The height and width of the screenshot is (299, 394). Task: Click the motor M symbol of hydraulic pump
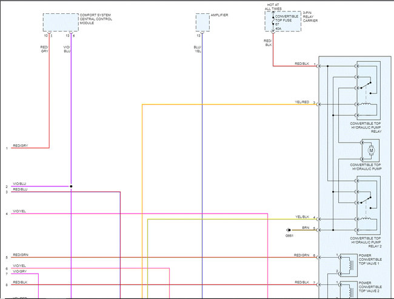[x=371, y=150]
